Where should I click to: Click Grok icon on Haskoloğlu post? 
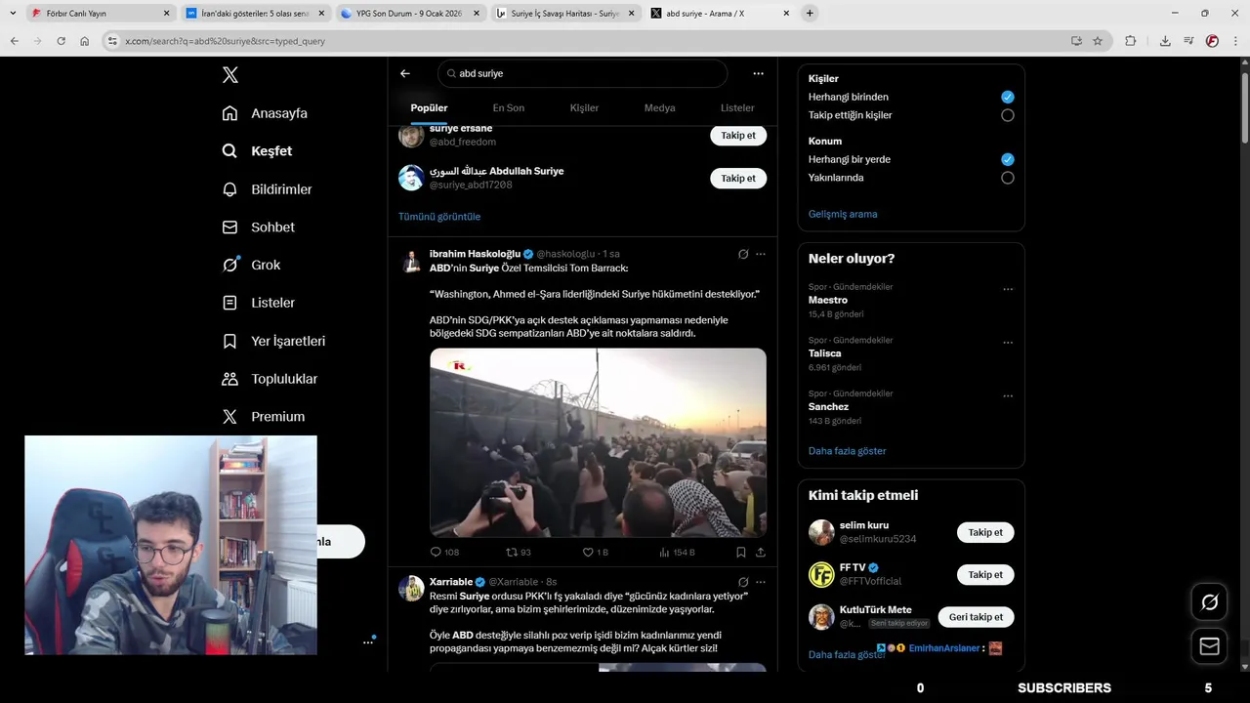(743, 254)
